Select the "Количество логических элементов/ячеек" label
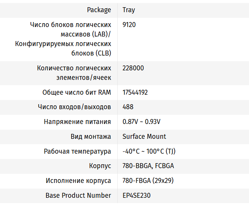249x205 pixels. tap(74, 73)
